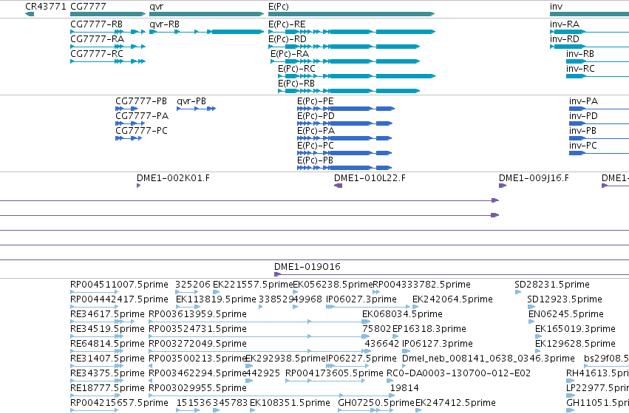The height and width of the screenshot is (414, 629).
Task: Click BAC end DME1-002K01.F
Action: coord(173,178)
